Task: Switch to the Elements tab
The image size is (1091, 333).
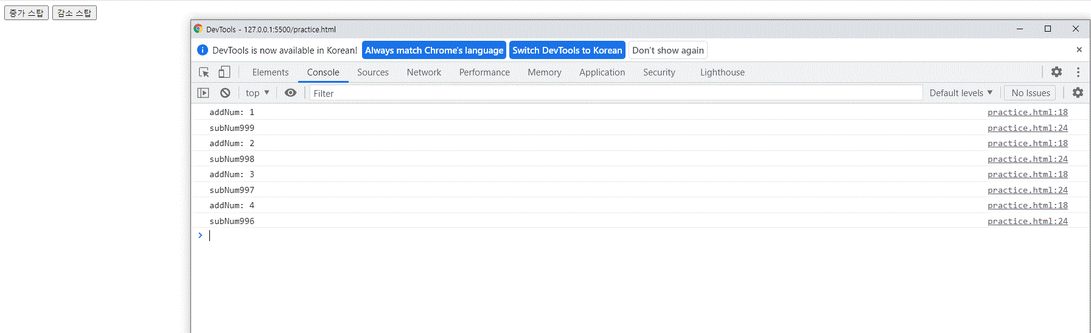Action: pos(270,72)
